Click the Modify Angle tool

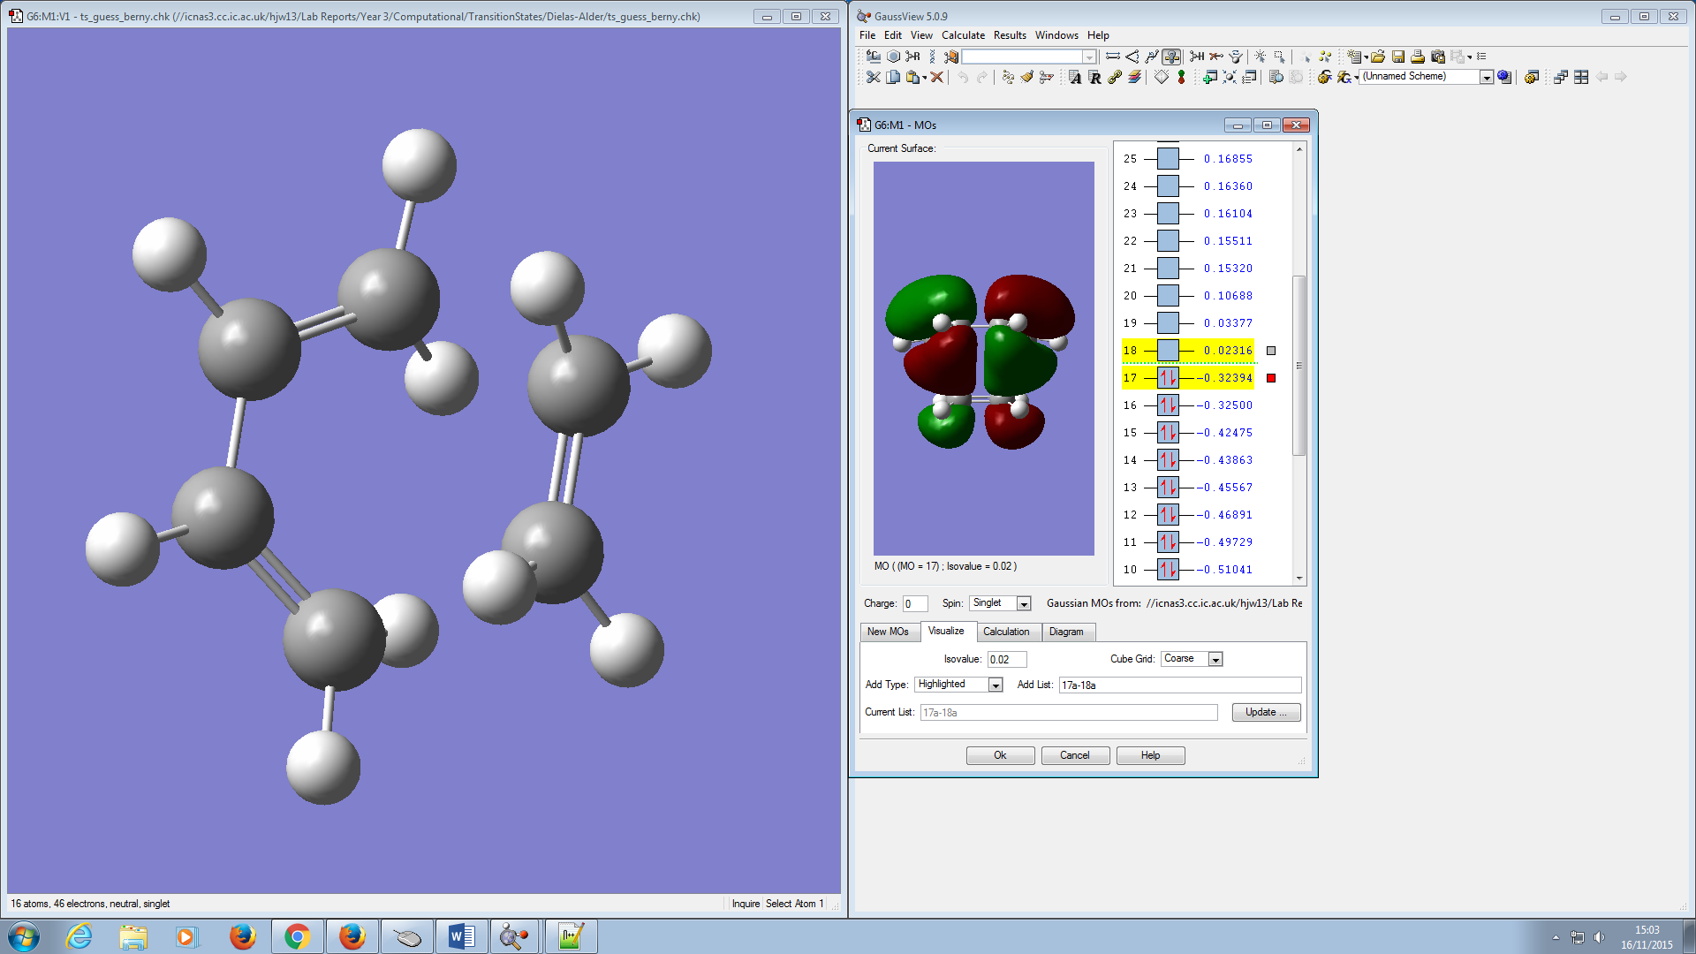tap(1132, 57)
